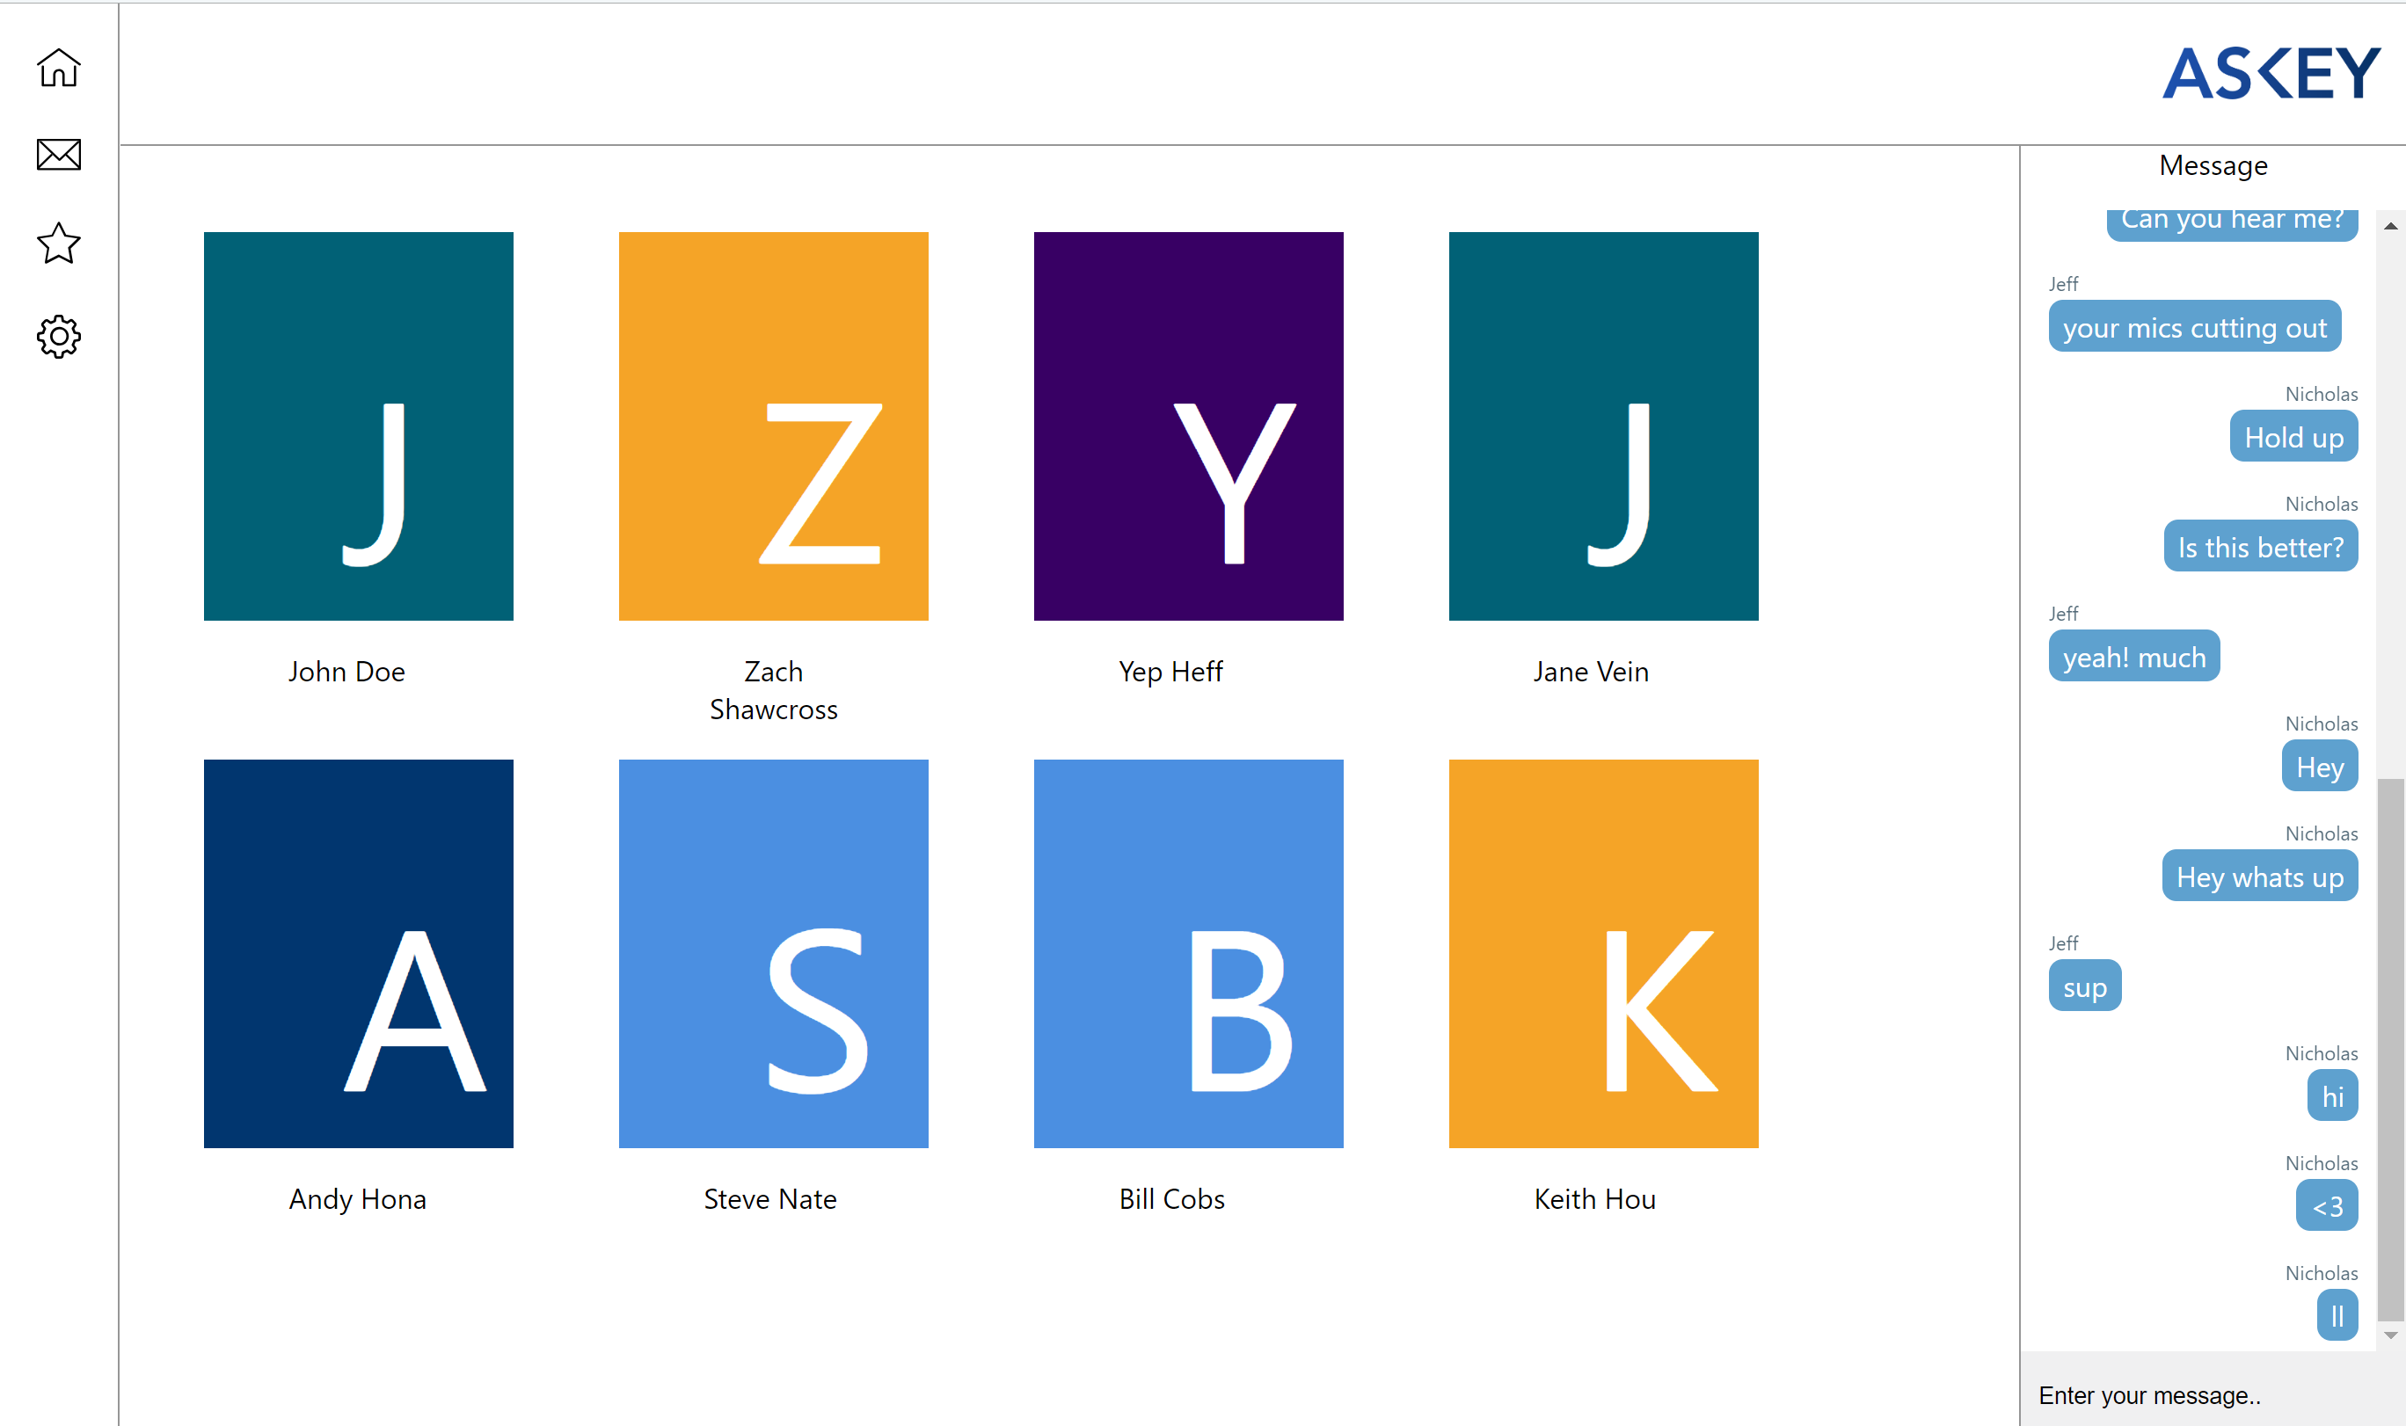Image resolution: width=2406 pixels, height=1426 pixels.
Task: Open Bill Cobs' contact tile
Action: point(1189,953)
